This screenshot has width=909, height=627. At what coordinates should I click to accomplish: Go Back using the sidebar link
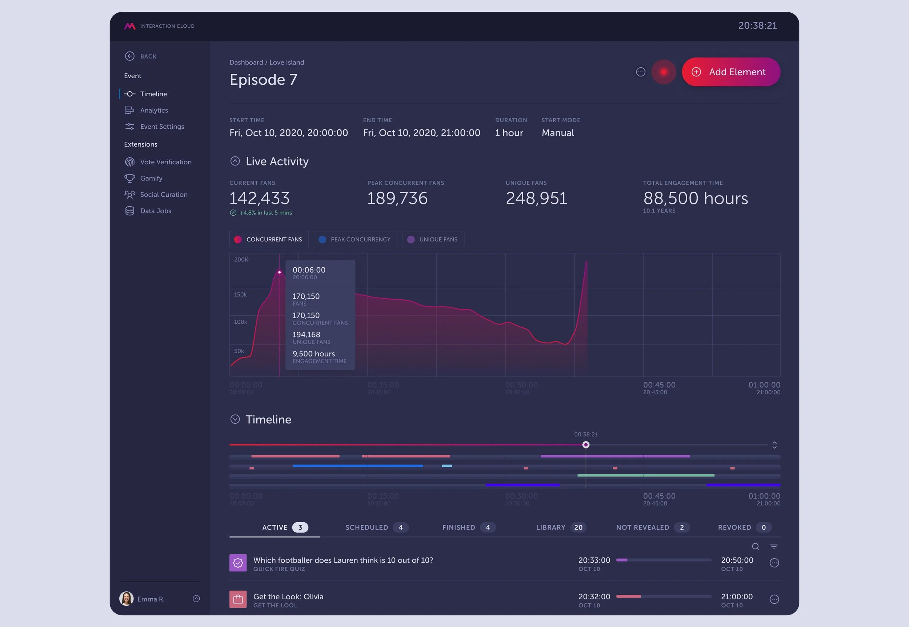(141, 56)
